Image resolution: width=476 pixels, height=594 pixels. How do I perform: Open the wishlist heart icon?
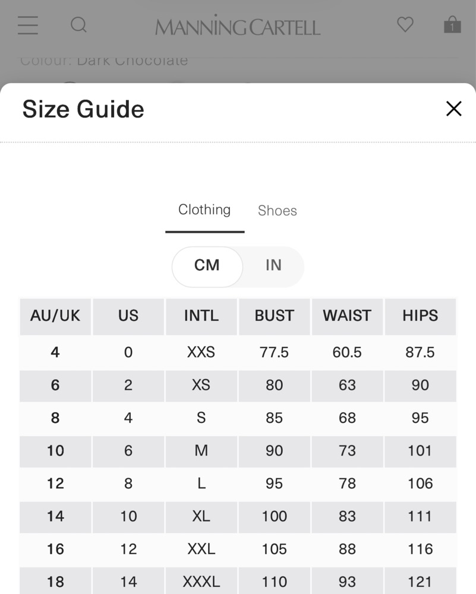405,24
